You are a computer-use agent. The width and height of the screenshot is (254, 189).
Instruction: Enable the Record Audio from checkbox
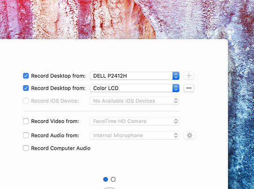26,135
